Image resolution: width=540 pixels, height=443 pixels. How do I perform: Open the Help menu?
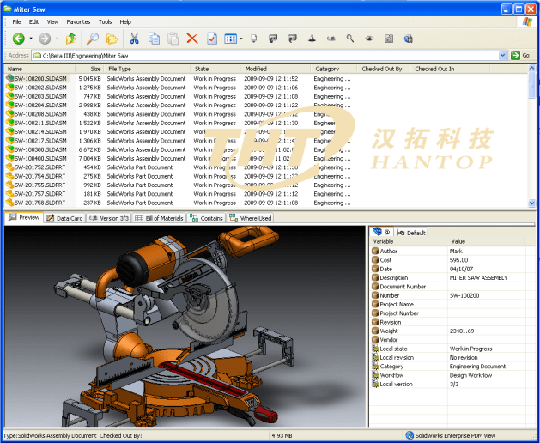125,21
